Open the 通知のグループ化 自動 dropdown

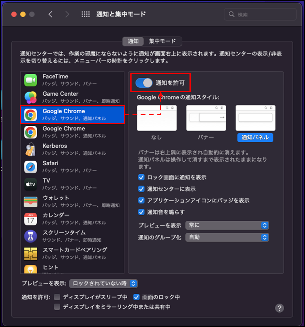(x=227, y=237)
